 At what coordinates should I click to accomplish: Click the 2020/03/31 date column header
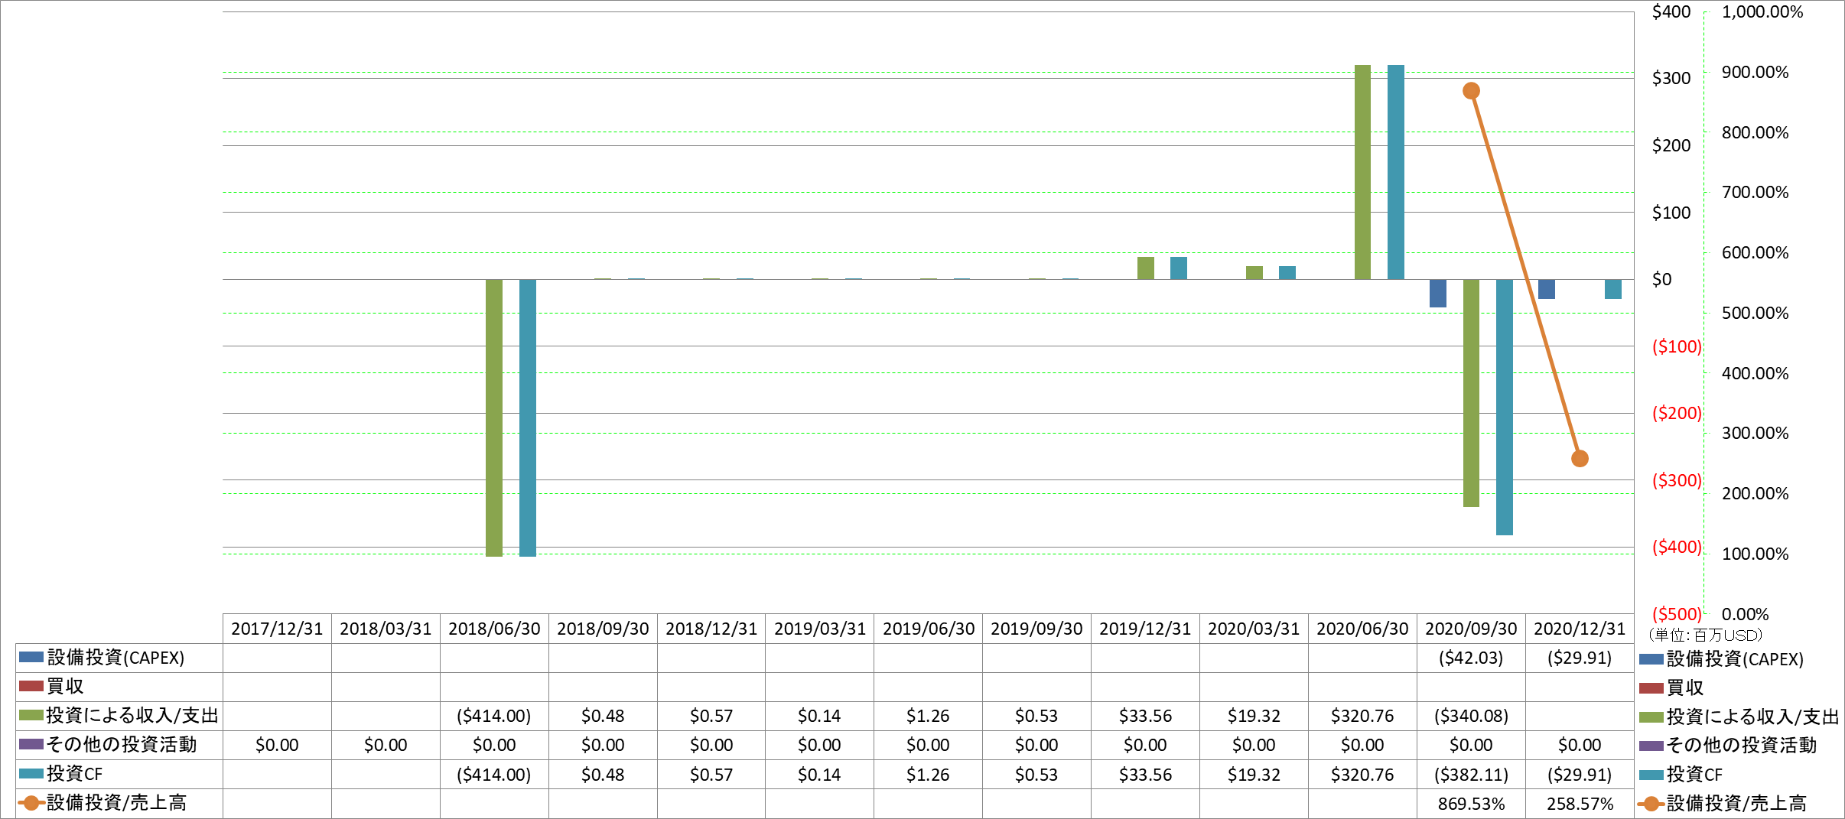click(1254, 629)
